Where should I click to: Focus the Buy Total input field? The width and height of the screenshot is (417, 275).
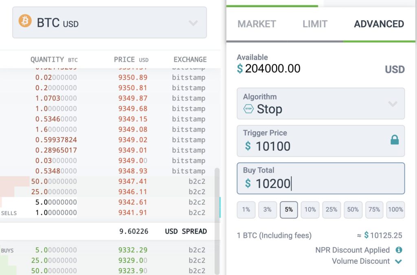tap(321, 178)
